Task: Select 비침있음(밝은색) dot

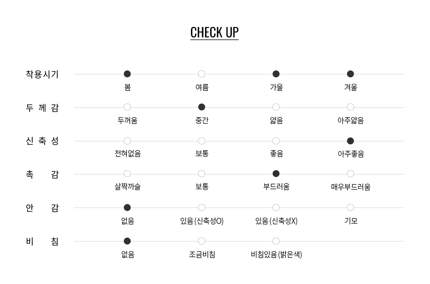Action: [276, 241]
